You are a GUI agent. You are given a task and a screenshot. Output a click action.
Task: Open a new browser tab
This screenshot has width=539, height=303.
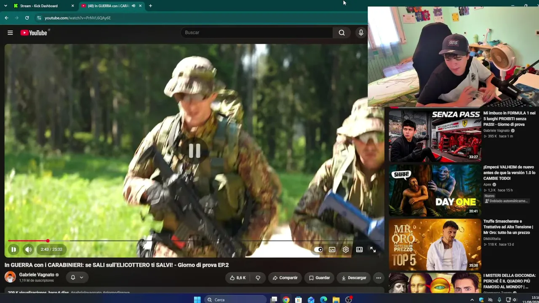pos(150,6)
